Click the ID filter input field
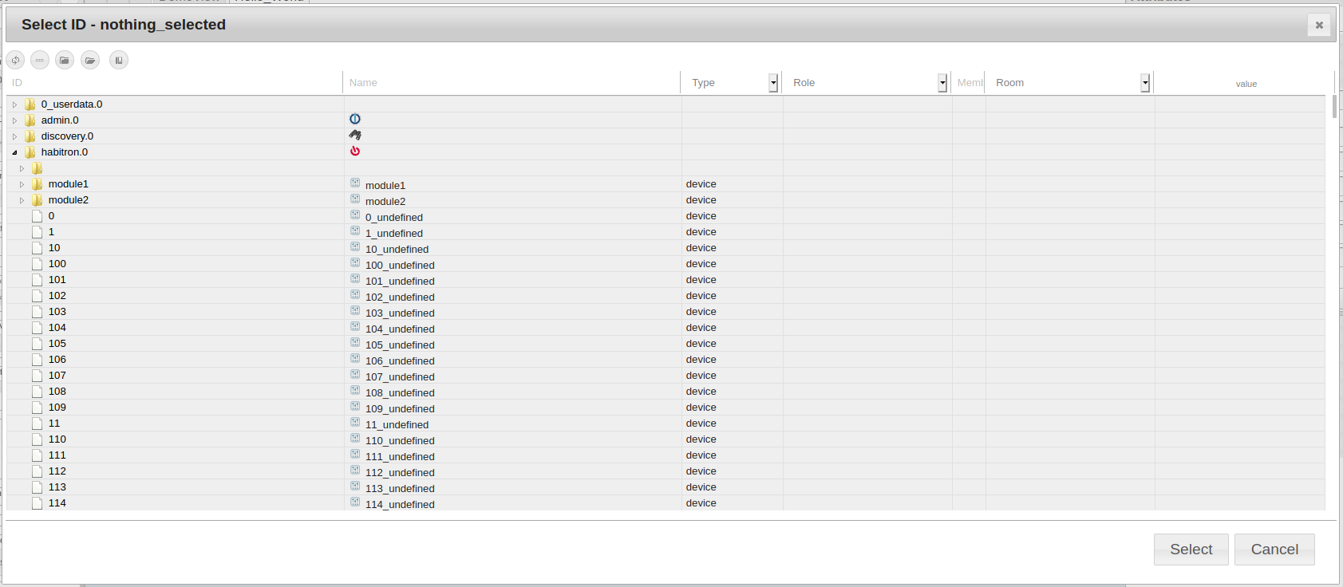1343x587 pixels. click(174, 83)
